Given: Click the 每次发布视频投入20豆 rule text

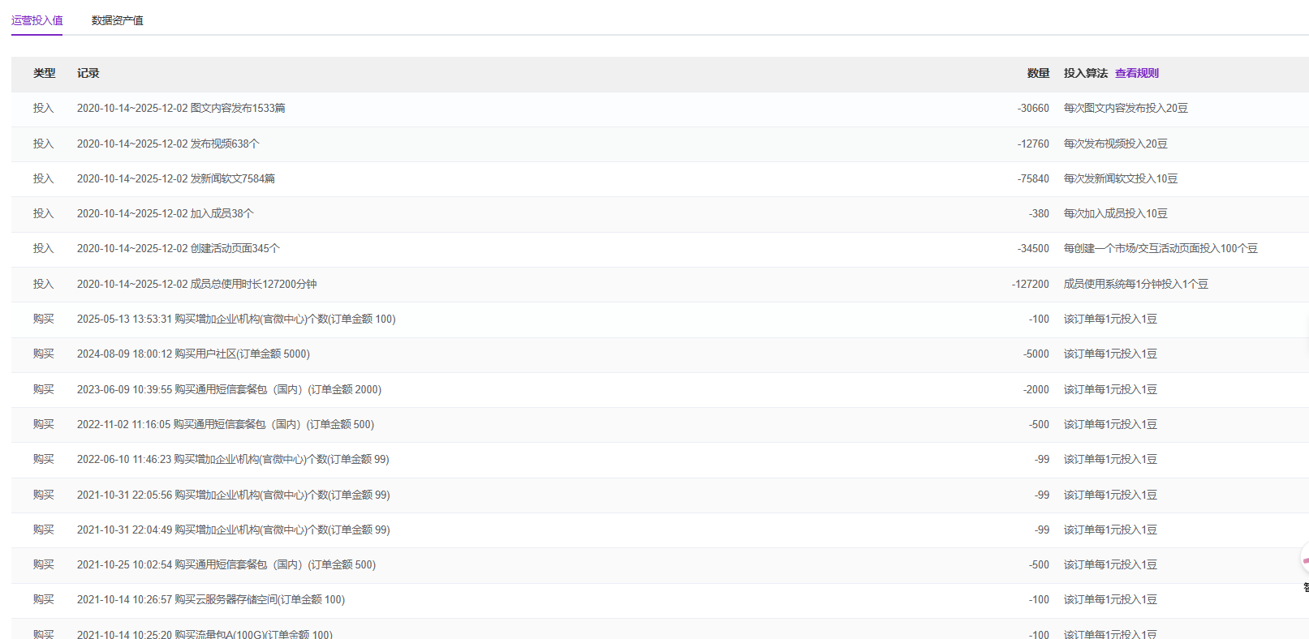Looking at the screenshot, I should pyautogui.click(x=1115, y=144).
